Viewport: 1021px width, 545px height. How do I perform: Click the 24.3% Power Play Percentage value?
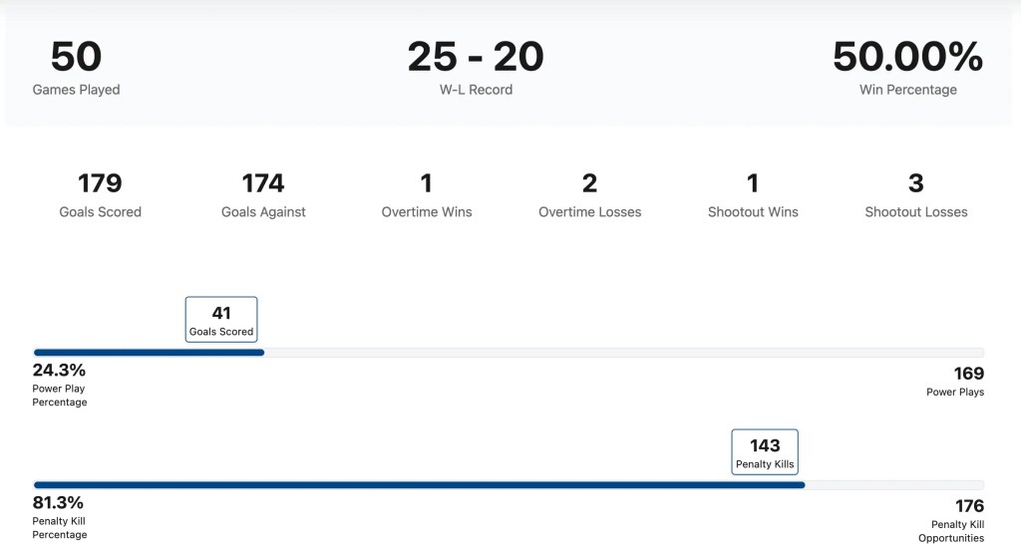[x=60, y=371]
